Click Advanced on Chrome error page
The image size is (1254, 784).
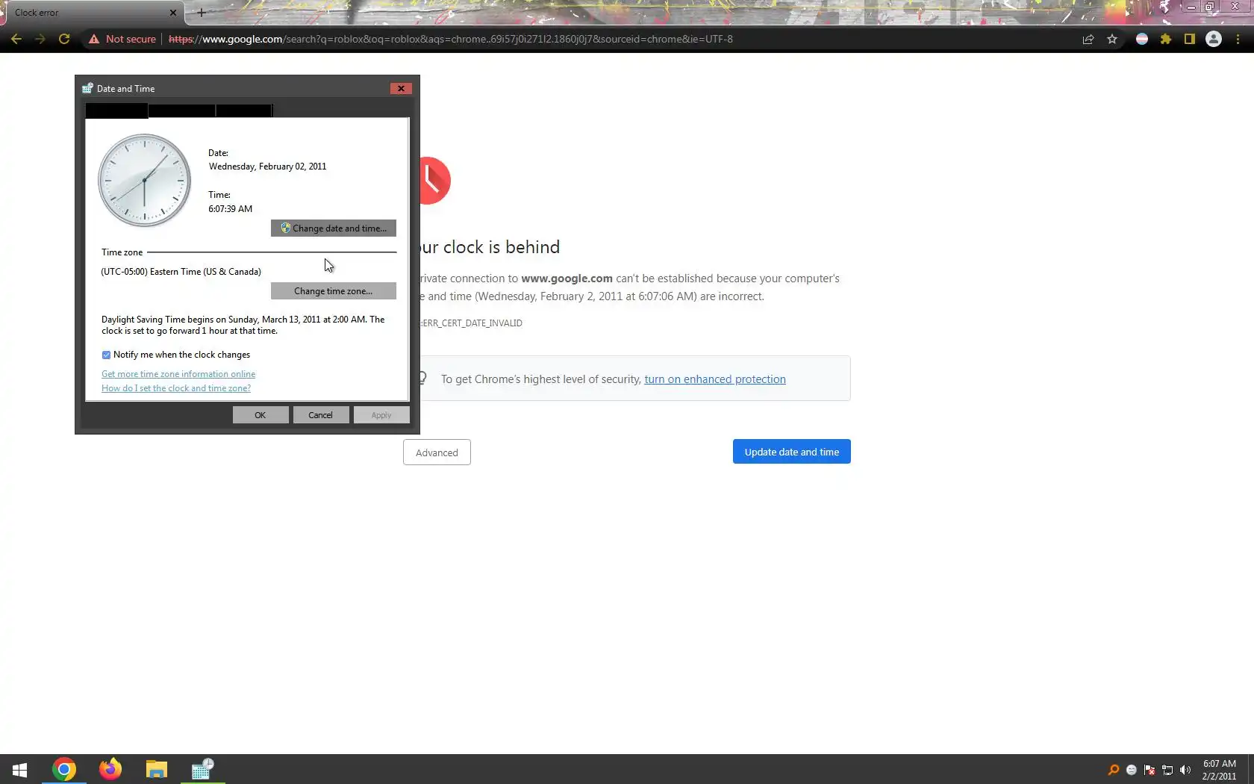pyautogui.click(x=437, y=452)
